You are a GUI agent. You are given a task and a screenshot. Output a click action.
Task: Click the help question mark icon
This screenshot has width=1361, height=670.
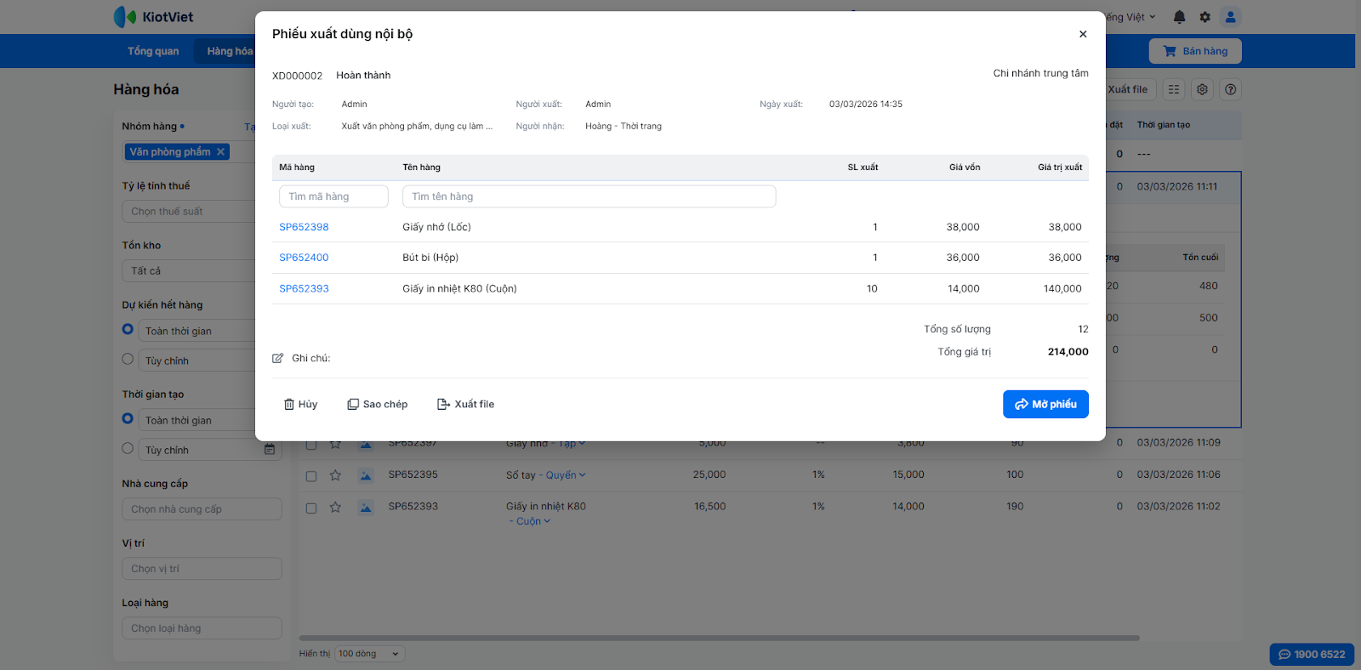click(1230, 89)
